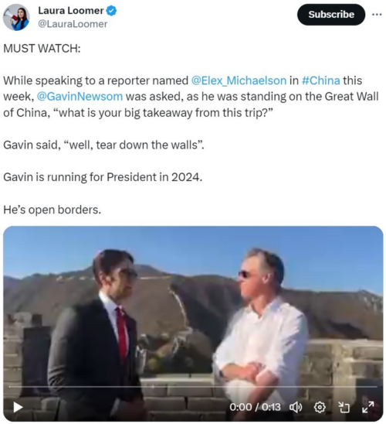Subscribe to Laura Loomer
The width and height of the screenshot is (386, 424).
[331, 15]
